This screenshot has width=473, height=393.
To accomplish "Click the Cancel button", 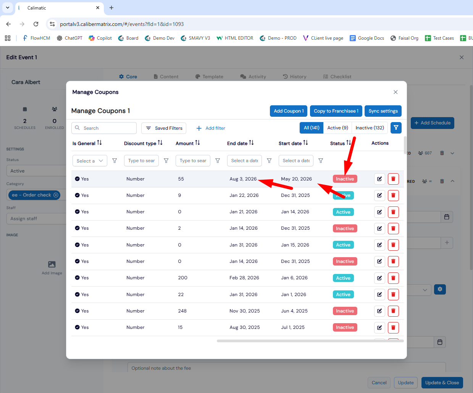I will [x=379, y=383].
